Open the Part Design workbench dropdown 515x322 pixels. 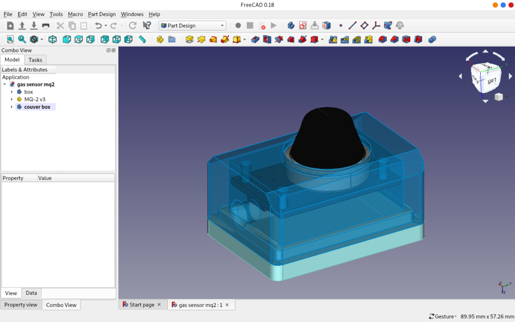coord(193,26)
